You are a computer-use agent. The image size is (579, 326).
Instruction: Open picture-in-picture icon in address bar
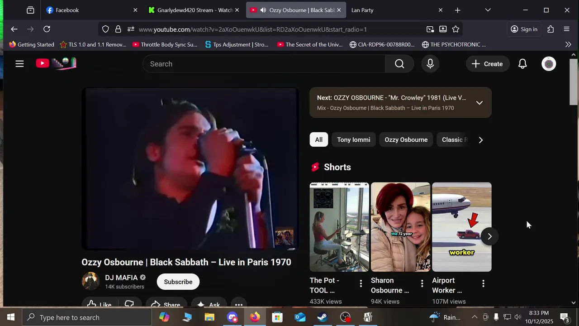[430, 29]
